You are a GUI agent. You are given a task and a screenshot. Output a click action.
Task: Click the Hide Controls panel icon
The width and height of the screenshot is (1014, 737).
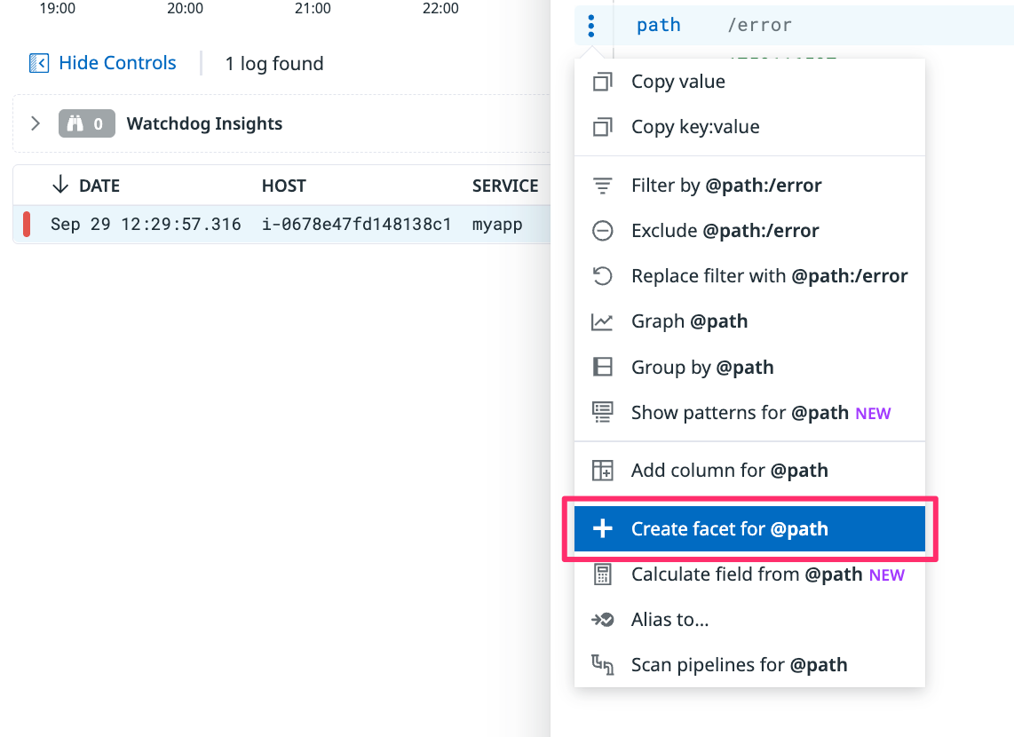click(39, 64)
